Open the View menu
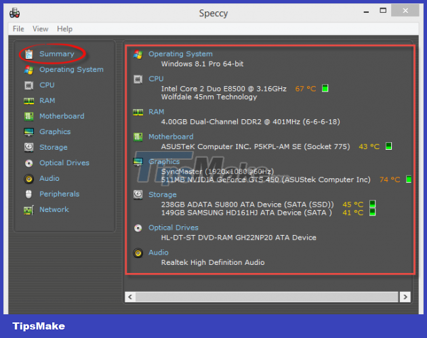Viewport: 427px width, 338px height. [x=40, y=29]
